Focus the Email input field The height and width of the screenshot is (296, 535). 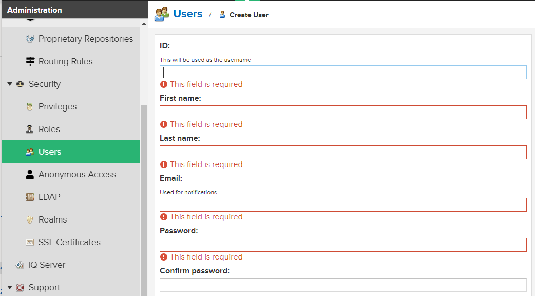[x=343, y=205]
